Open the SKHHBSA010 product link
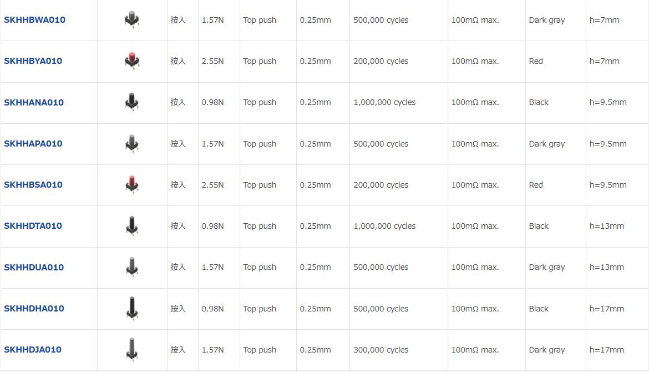 33,185
